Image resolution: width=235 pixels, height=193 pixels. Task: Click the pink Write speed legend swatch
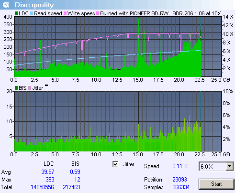click(x=65, y=13)
